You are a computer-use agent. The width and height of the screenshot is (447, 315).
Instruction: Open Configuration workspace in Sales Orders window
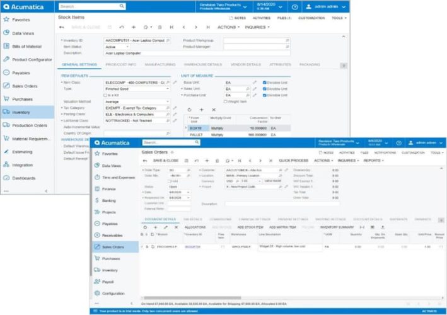(x=113, y=294)
